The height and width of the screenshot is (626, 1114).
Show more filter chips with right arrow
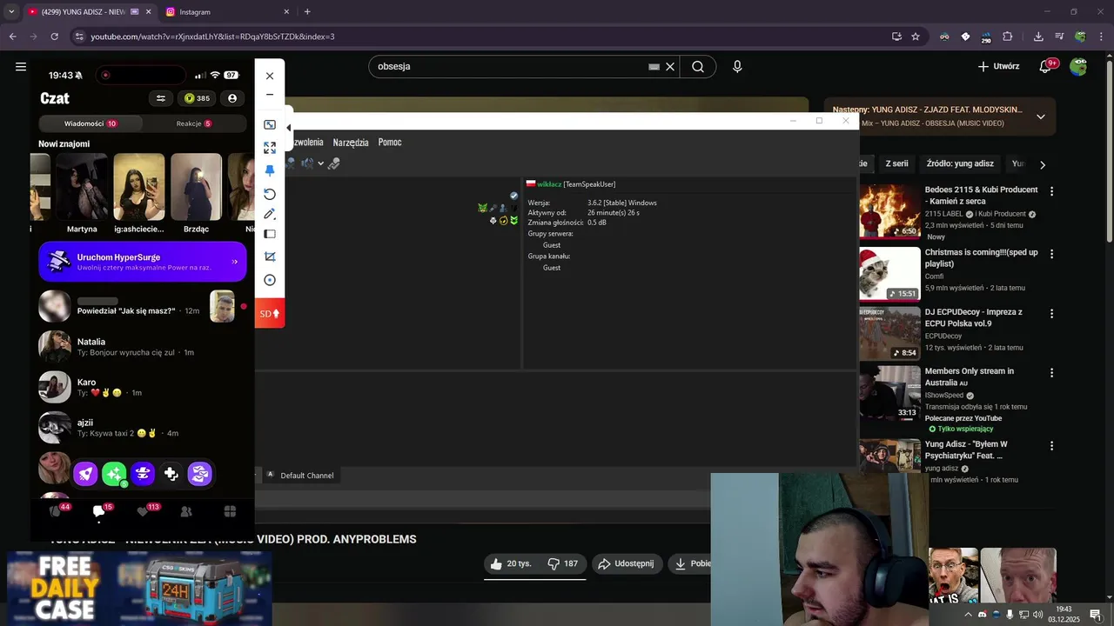(x=1043, y=164)
